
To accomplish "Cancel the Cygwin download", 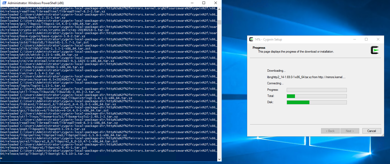I will [x=372, y=131].
